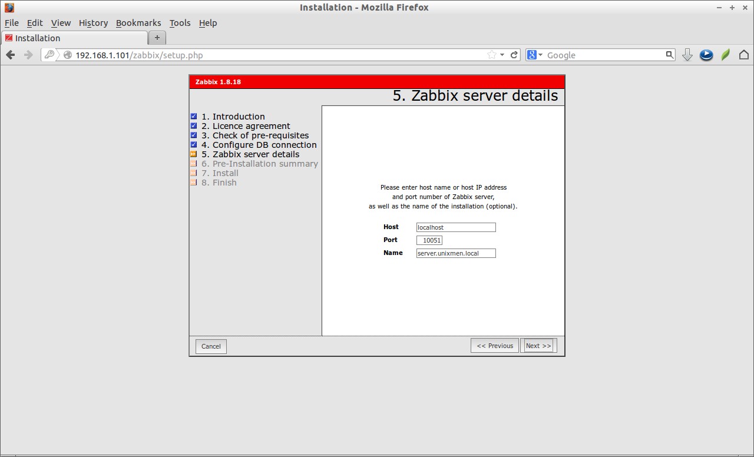Click the URL address bar
The image size is (754, 457).
coord(280,55)
